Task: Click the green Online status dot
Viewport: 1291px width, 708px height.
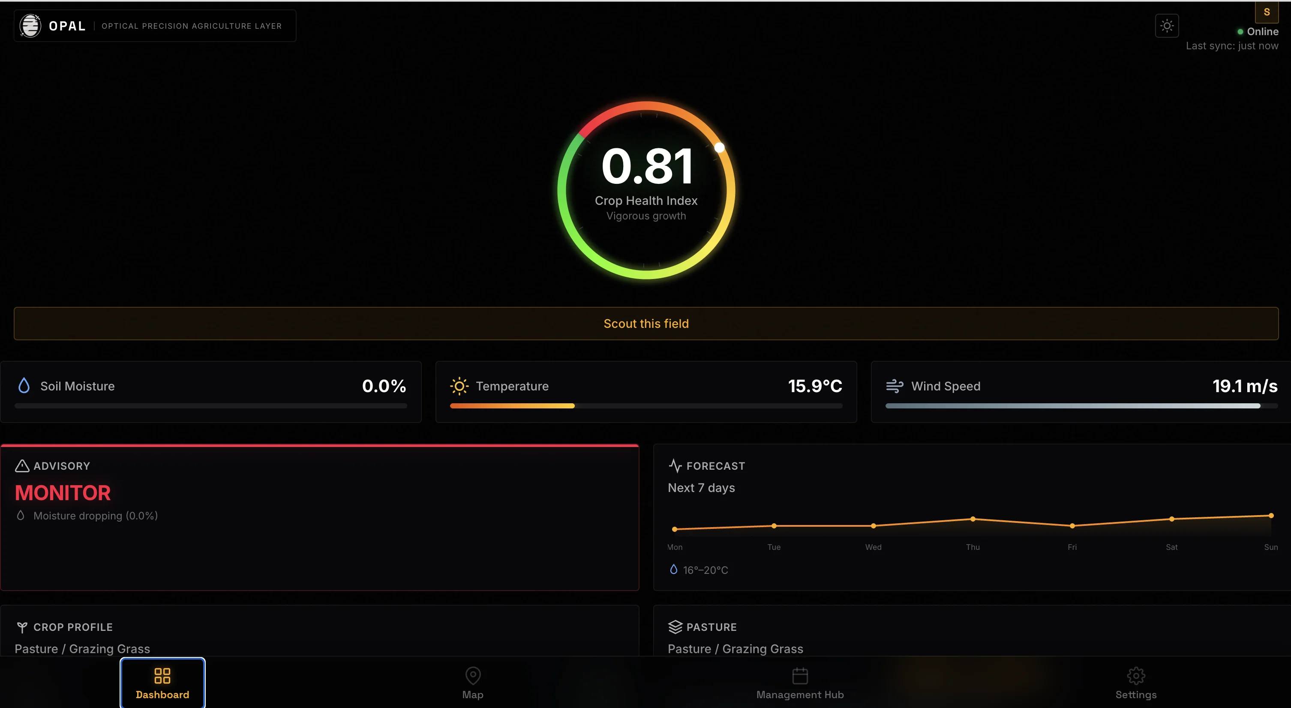Action: (x=1240, y=32)
